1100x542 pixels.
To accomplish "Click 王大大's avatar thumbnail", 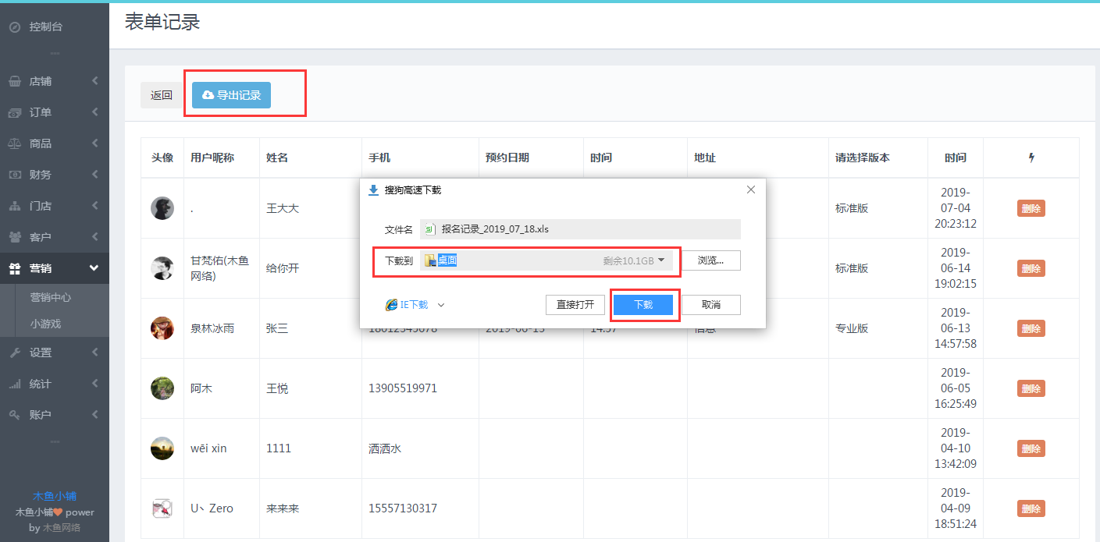I will [162, 208].
